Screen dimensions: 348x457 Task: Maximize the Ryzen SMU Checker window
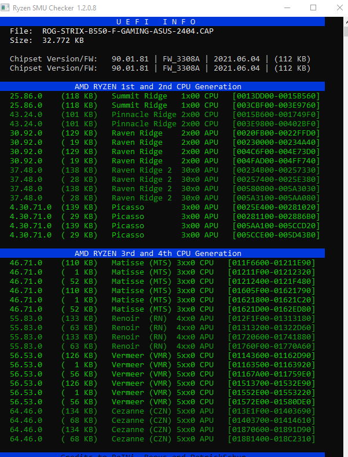tap(313, 8)
